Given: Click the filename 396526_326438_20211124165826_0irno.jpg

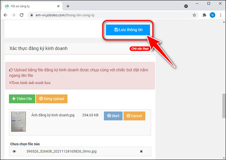Looking at the screenshot, I should click(62, 151).
